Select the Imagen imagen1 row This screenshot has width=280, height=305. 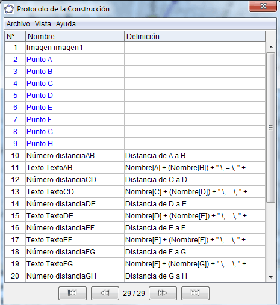tap(135, 48)
